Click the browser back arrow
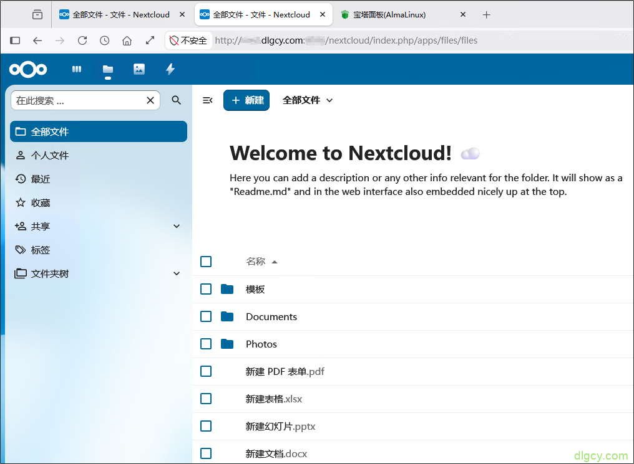Viewport: 634px width, 464px height. [x=37, y=40]
